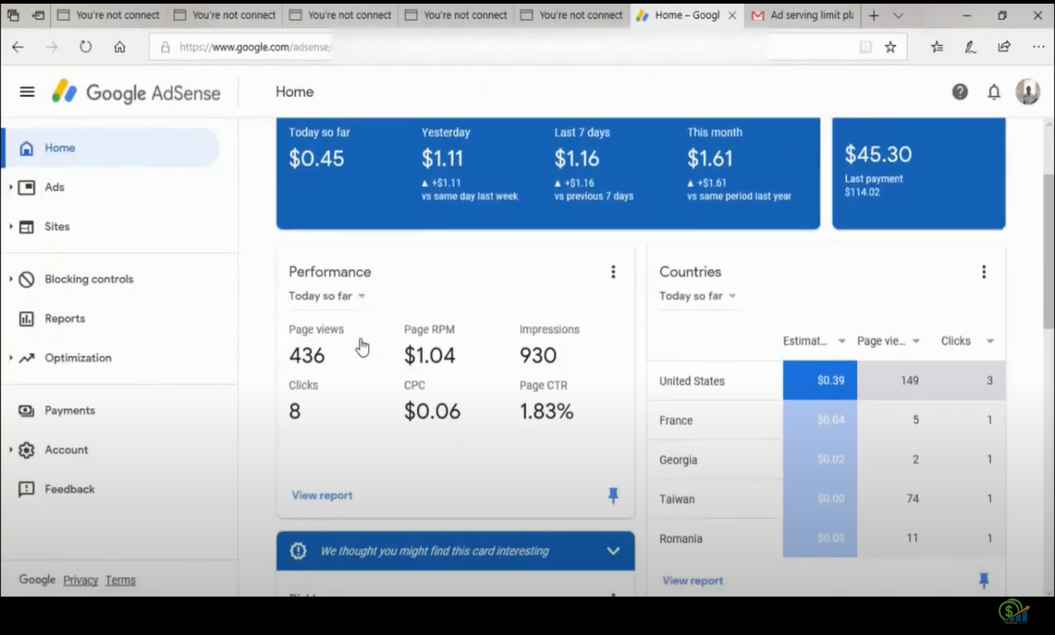Click the Blocking controls icon
The height and width of the screenshot is (635, 1055).
pyautogui.click(x=27, y=280)
